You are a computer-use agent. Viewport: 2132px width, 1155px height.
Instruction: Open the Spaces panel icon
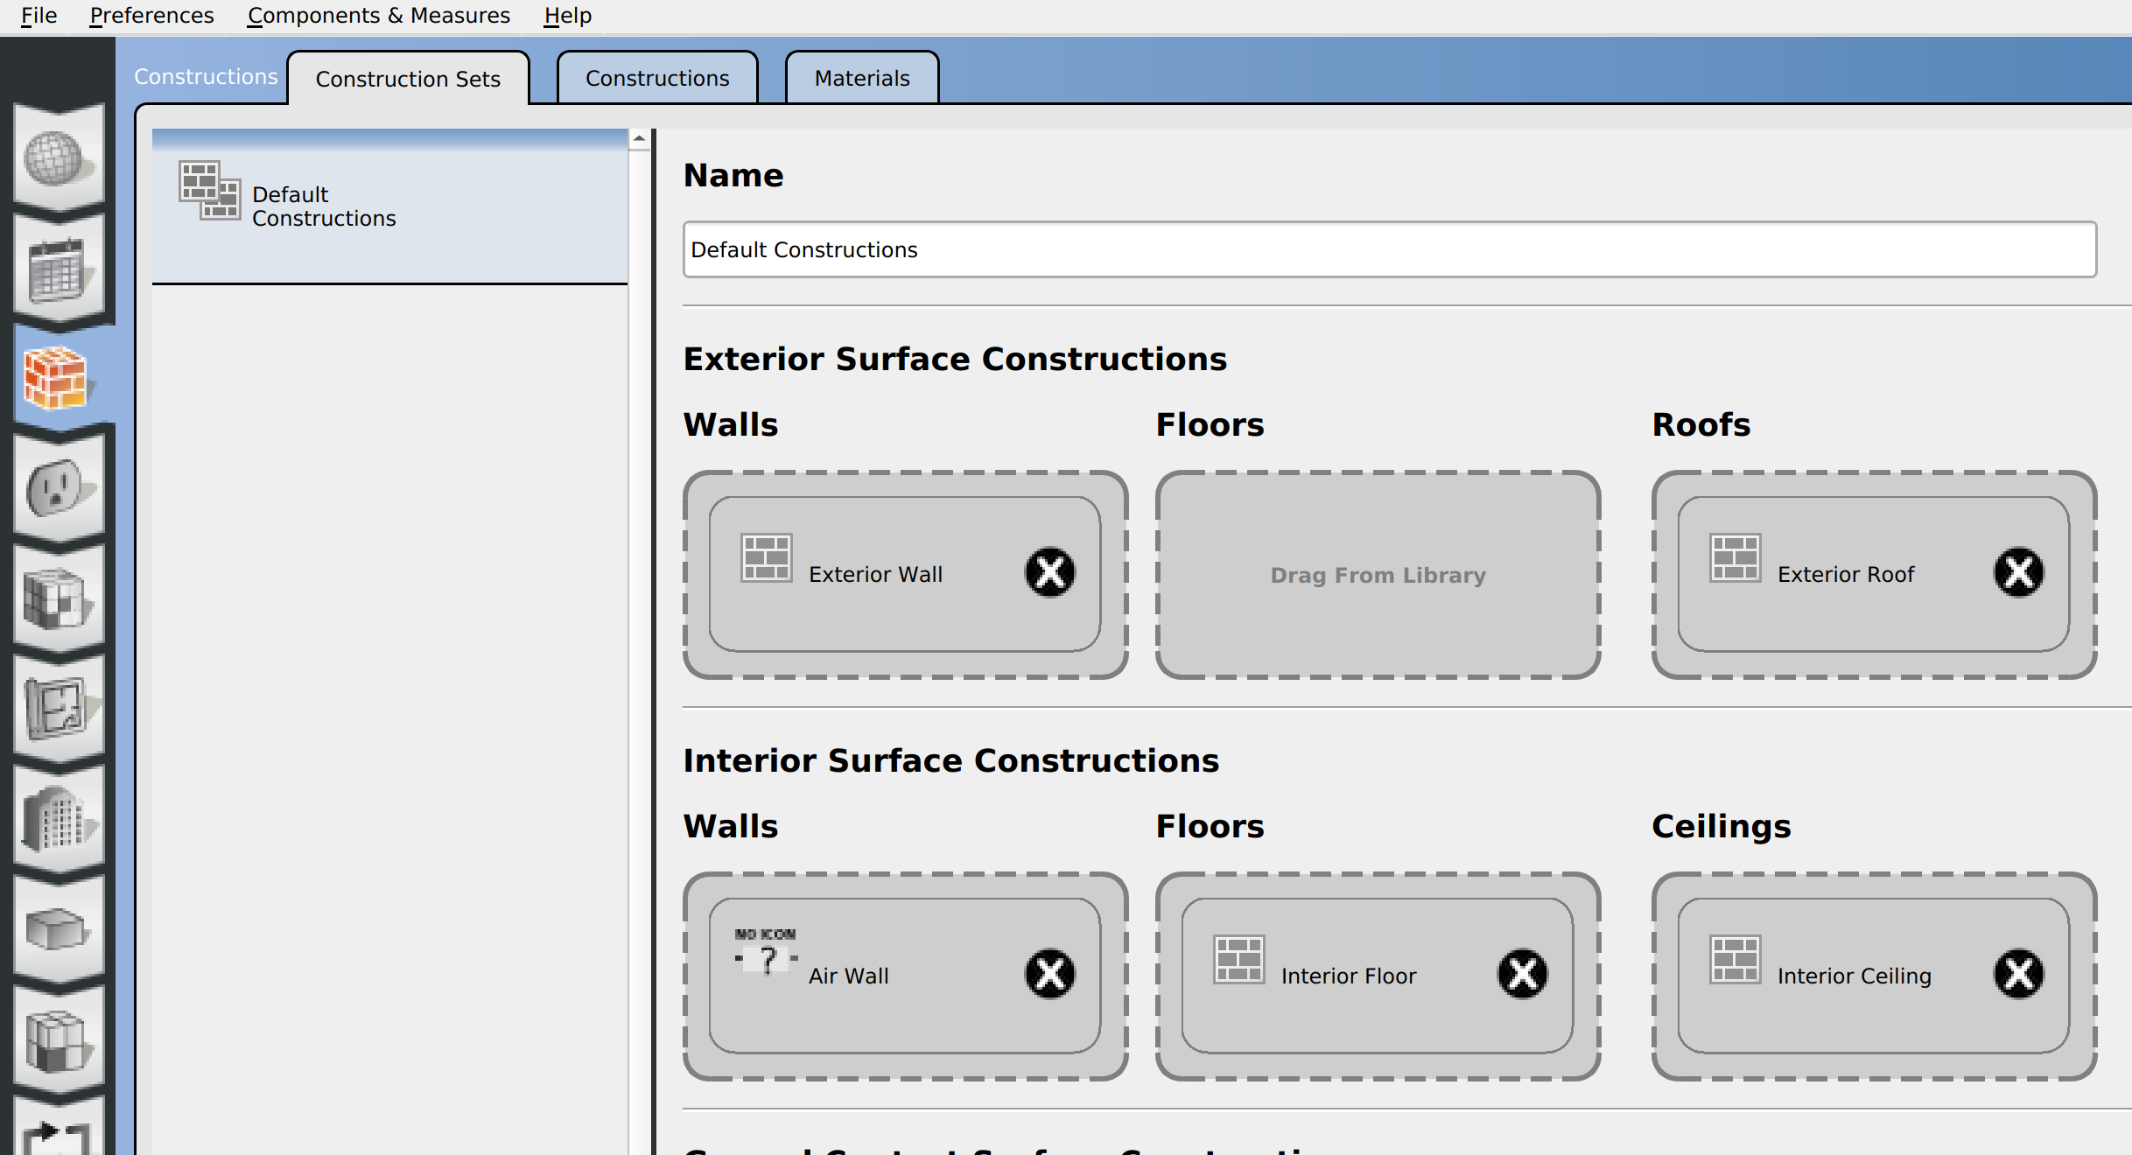[59, 930]
